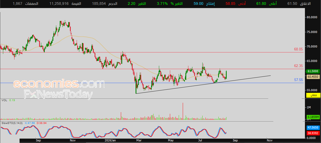Click the 68.05 resistance level label
Image resolution: width=321 pixels, height=143 pixels.
pos(298,49)
